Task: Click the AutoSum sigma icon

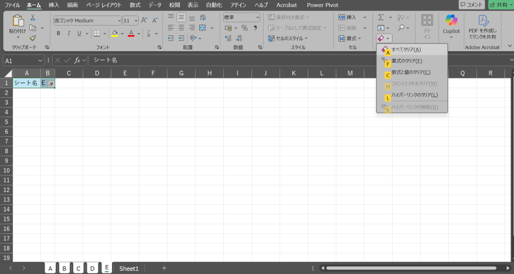Action: (381, 18)
